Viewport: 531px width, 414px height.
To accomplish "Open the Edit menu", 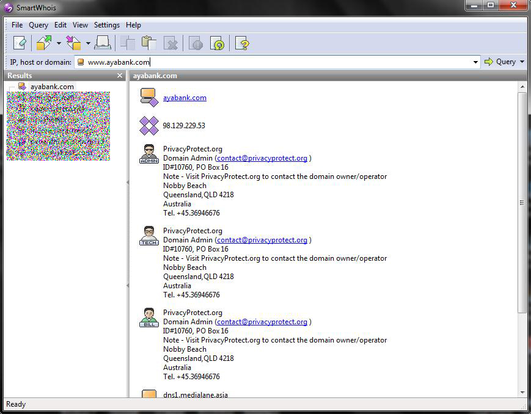I will 60,25.
